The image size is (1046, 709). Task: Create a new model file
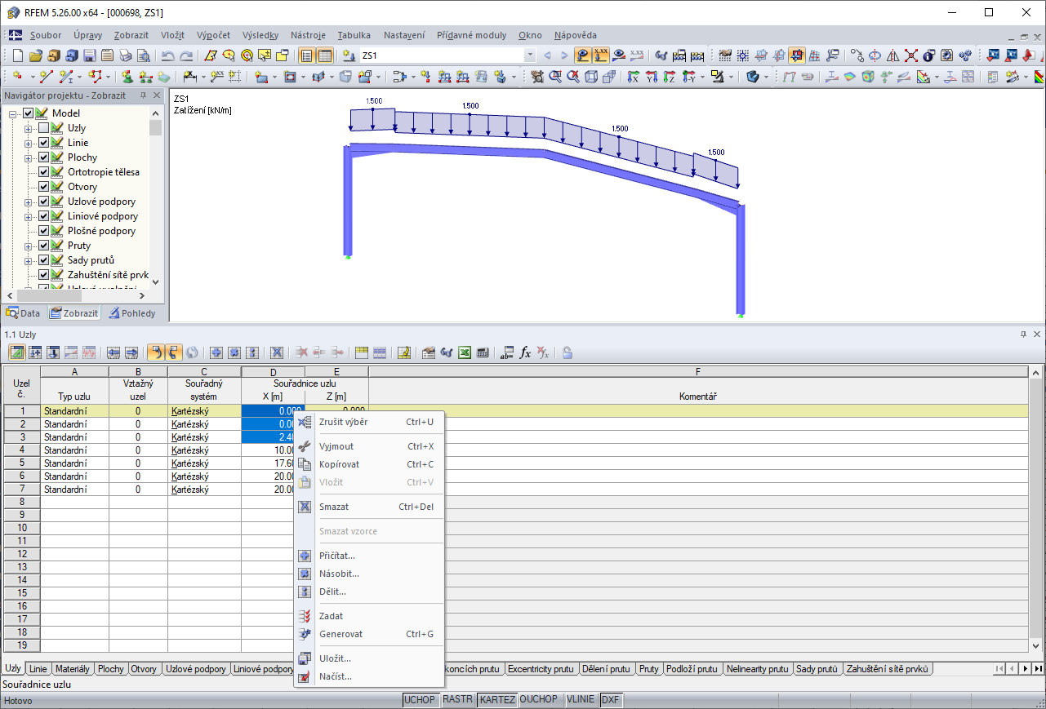tap(19, 55)
